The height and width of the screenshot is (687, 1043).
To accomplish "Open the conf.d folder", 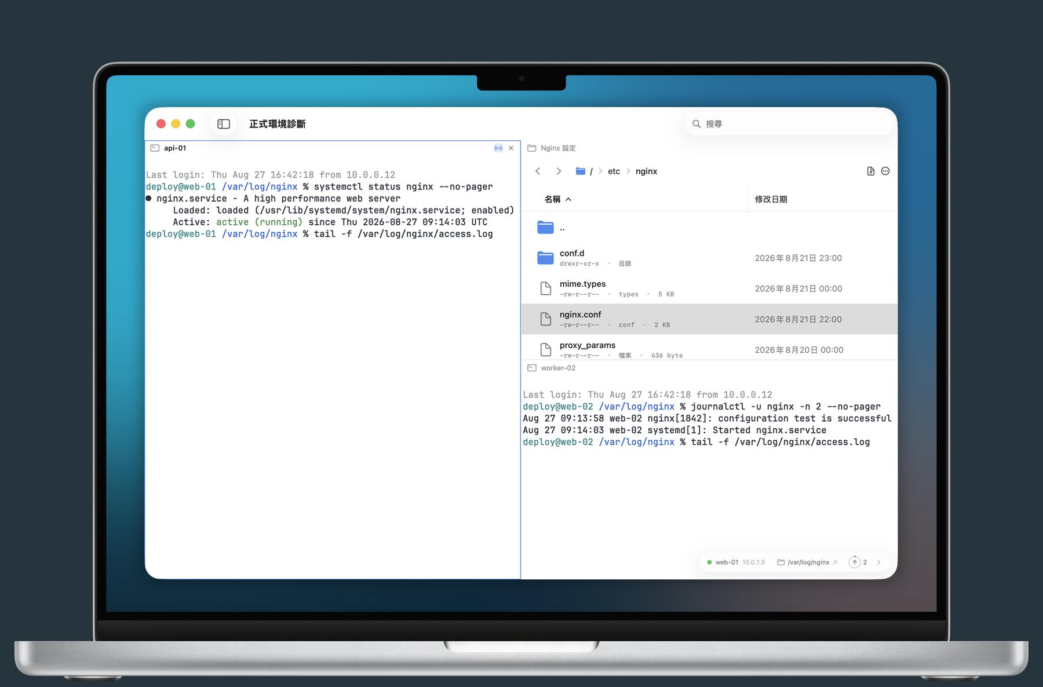I will tap(709, 258).
